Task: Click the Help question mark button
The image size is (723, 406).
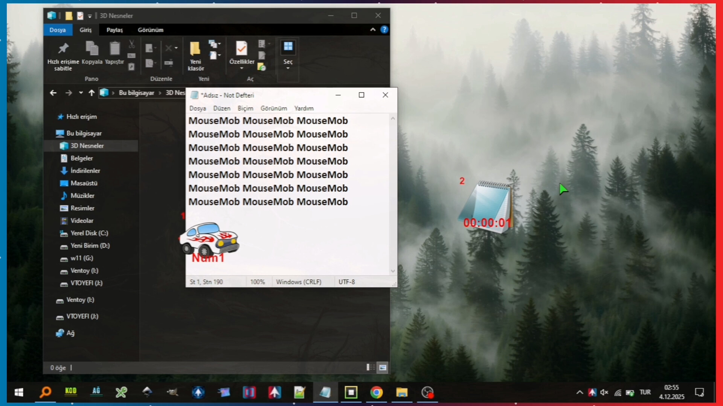Action: click(x=384, y=30)
